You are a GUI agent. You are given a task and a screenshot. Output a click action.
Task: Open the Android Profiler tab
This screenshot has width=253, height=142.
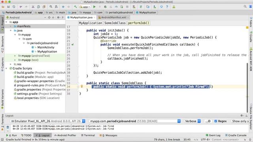(x=65, y=135)
